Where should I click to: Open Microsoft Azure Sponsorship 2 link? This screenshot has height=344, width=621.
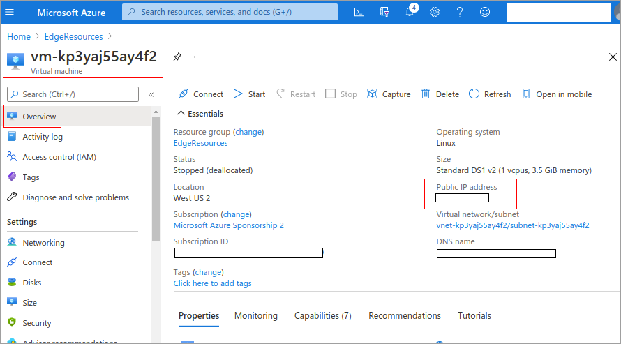point(229,225)
